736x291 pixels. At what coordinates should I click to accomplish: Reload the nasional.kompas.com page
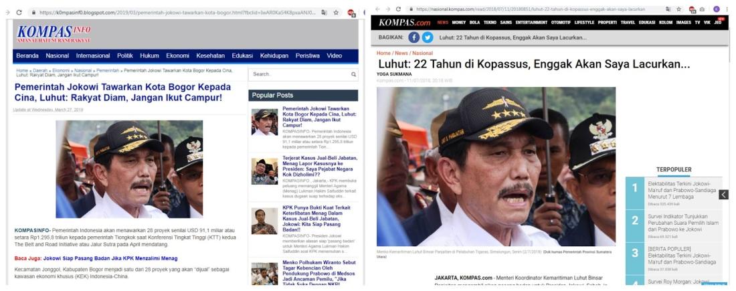tap(398, 9)
